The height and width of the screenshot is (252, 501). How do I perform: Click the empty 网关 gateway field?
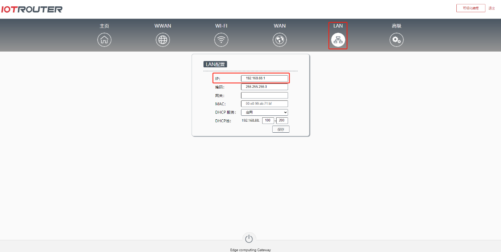[x=264, y=96]
